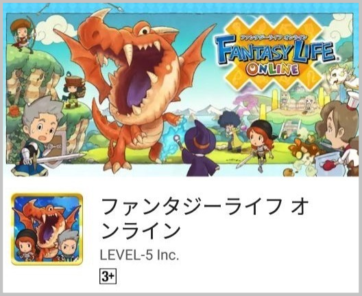Viewport: 362px width, 296px height.
Task: Click the box-hat character on the ledge
Action: [x=73, y=91]
